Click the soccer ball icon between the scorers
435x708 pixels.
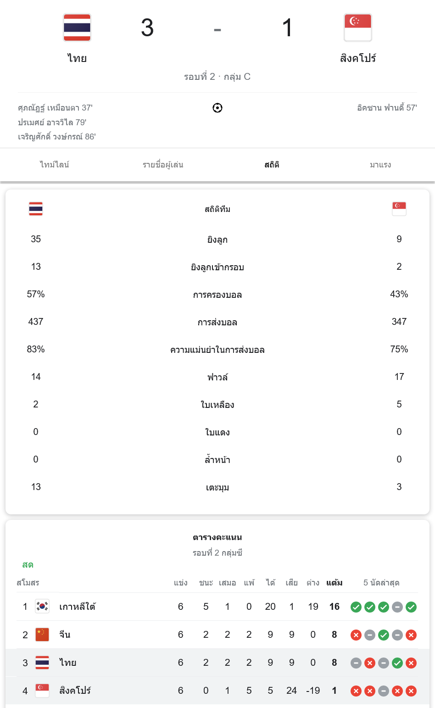click(217, 108)
